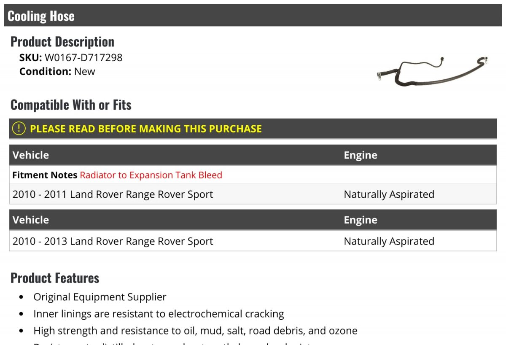Click the Vehicle header in the second table
Viewport: 506px width, 345px height.
(31, 220)
